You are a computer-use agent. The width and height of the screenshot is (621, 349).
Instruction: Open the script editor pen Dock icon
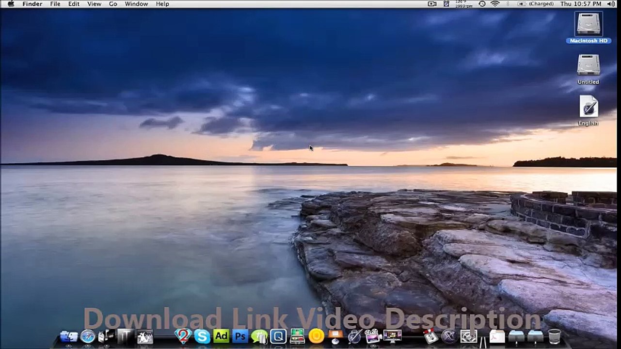click(355, 336)
